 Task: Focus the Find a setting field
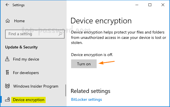click(x=35, y=34)
